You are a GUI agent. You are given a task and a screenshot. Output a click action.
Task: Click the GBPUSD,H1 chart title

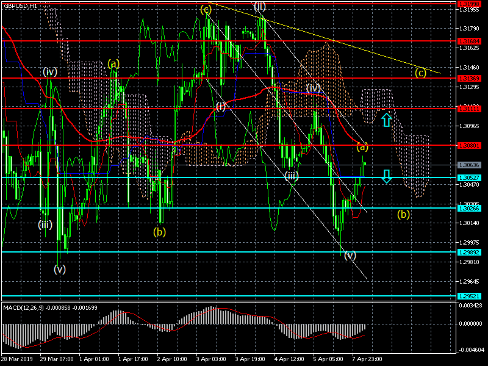tap(20, 5)
